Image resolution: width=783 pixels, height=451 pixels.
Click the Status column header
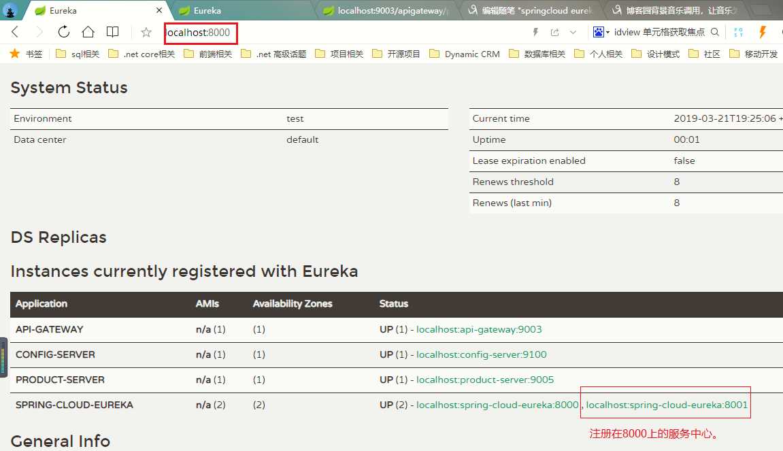393,303
